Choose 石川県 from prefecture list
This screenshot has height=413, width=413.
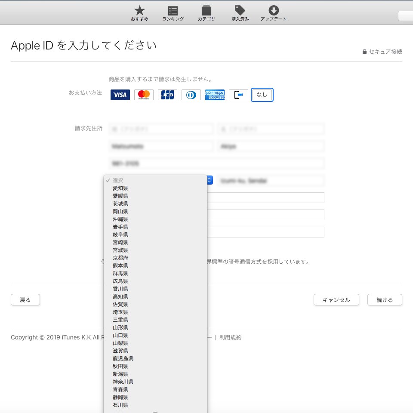pyautogui.click(x=155, y=405)
